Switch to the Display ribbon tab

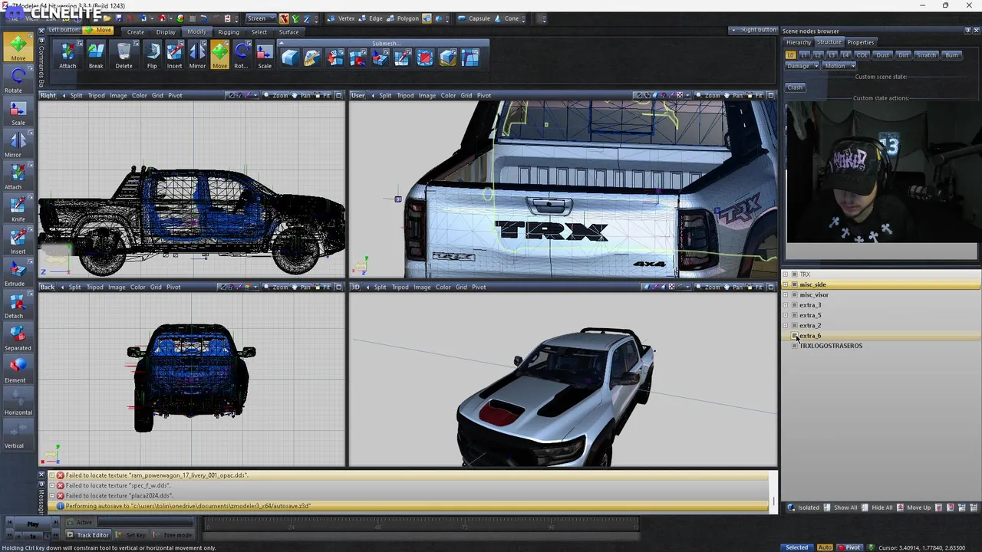(166, 32)
